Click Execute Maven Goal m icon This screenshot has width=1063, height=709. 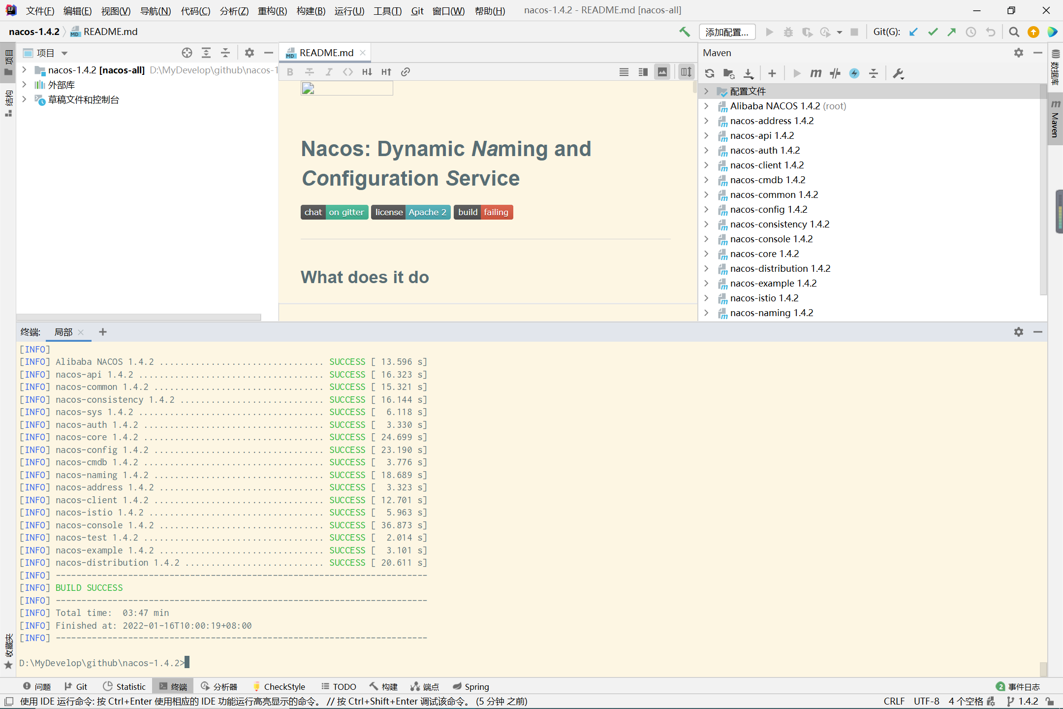coord(815,73)
